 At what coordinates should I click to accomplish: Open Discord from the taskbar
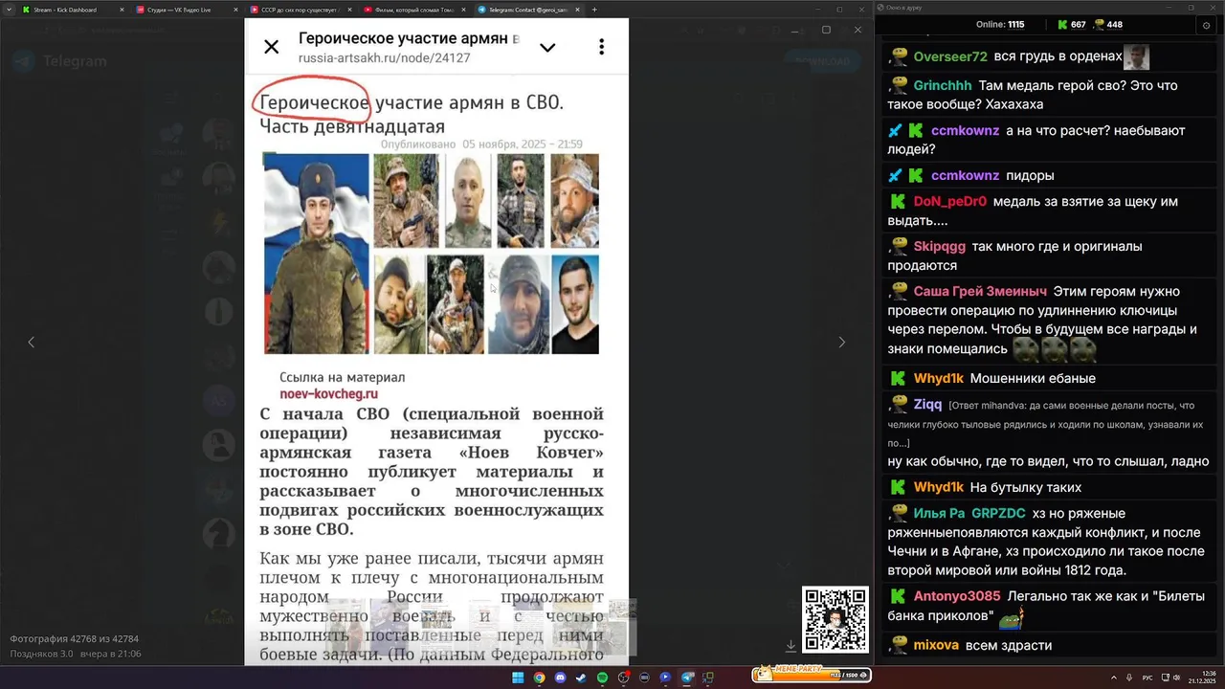click(560, 678)
